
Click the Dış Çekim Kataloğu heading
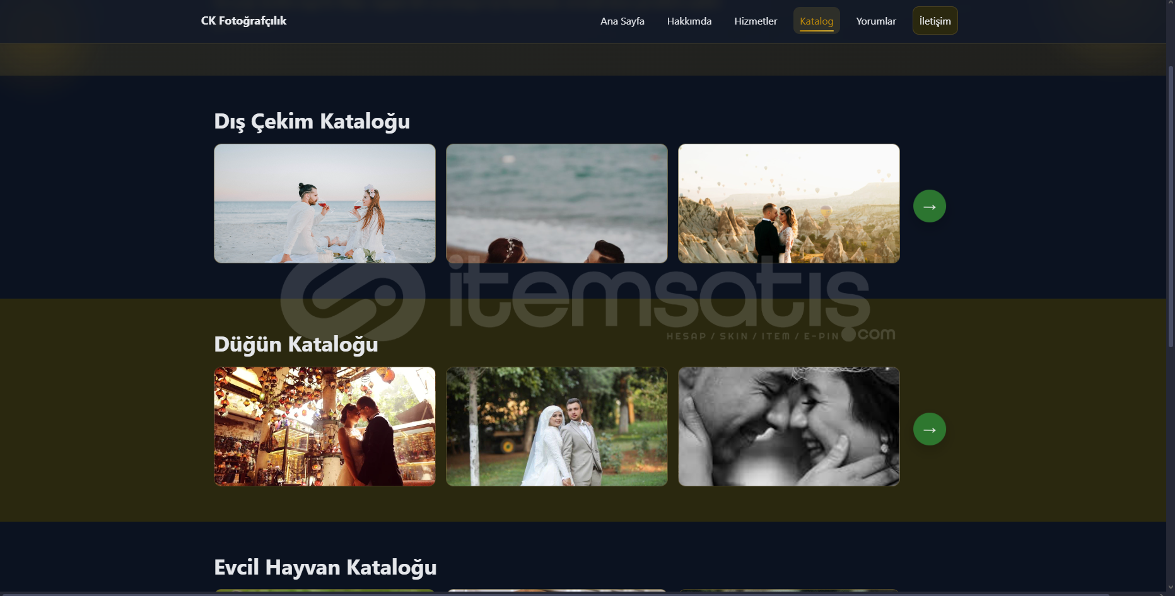(x=312, y=121)
